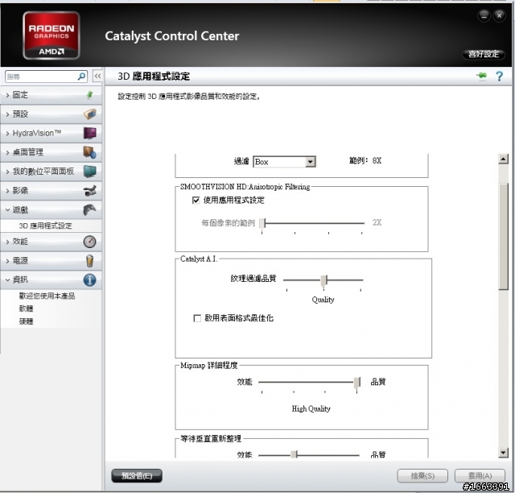Click the 紋理過濾品質 slider handle
The height and width of the screenshot is (493, 515).
tap(323, 280)
